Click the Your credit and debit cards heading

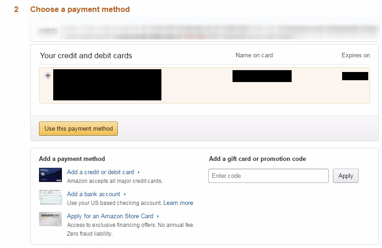pyautogui.click(x=86, y=55)
